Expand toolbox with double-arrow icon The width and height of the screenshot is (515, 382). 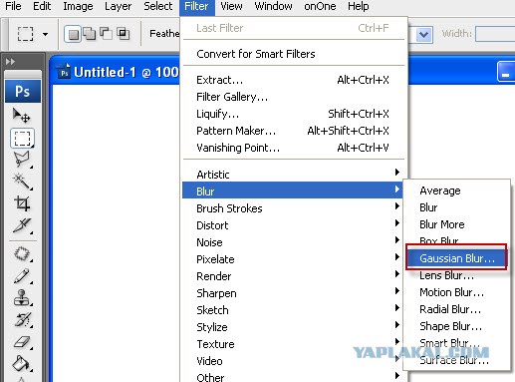[x=10, y=62]
